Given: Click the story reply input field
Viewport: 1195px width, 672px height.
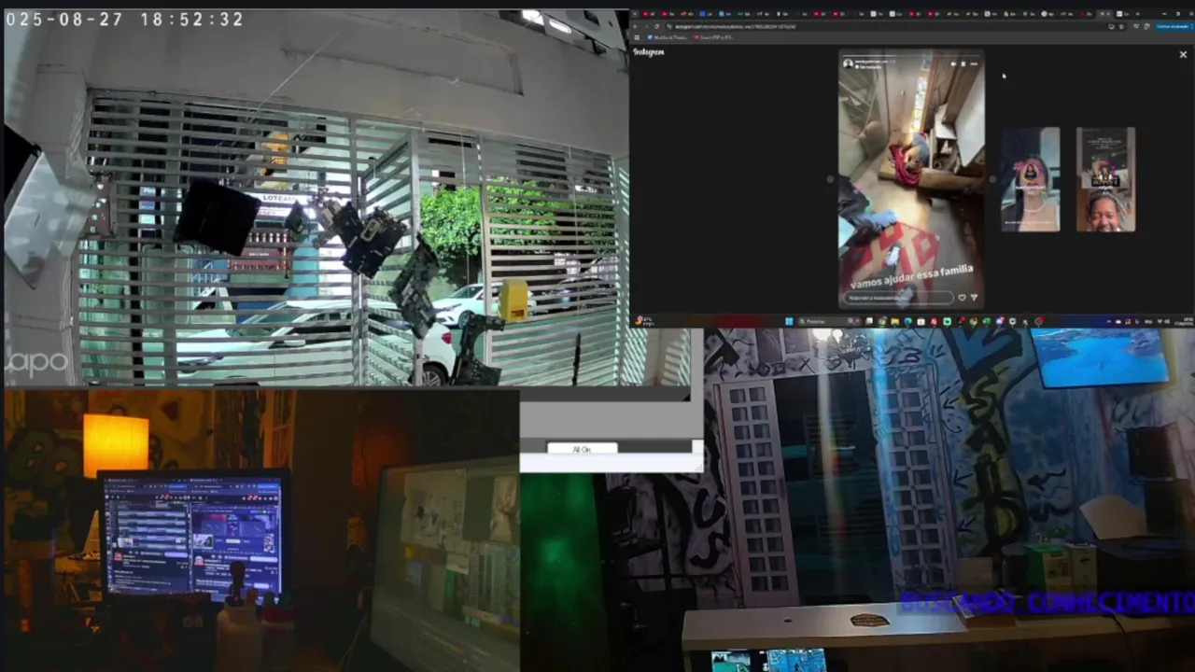Looking at the screenshot, I should click(x=898, y=298).
